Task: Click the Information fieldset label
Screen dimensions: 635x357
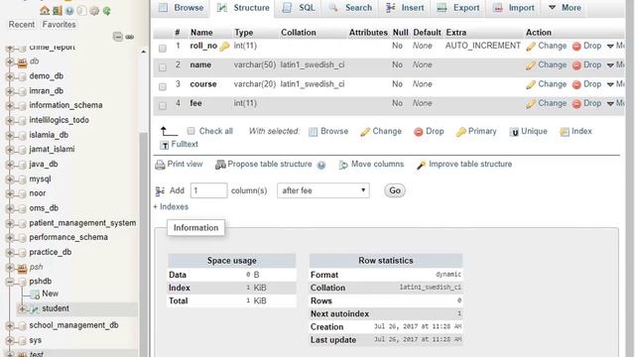Action: (196, 228)
